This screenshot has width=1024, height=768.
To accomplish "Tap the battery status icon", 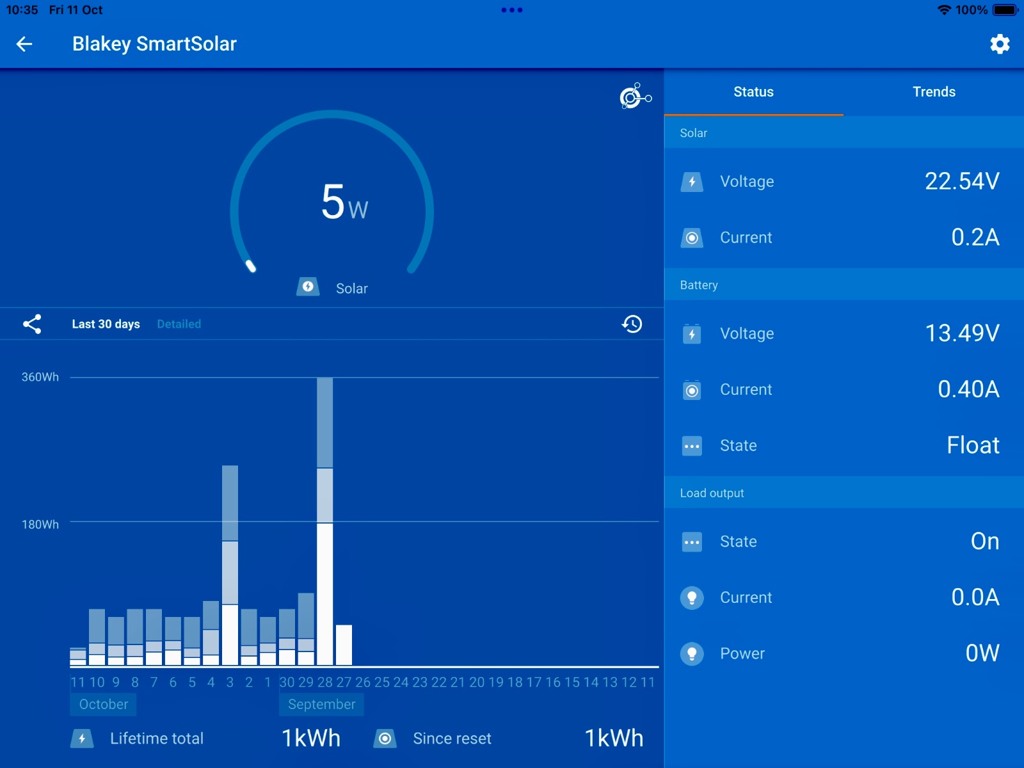I will click(1005, 10).
